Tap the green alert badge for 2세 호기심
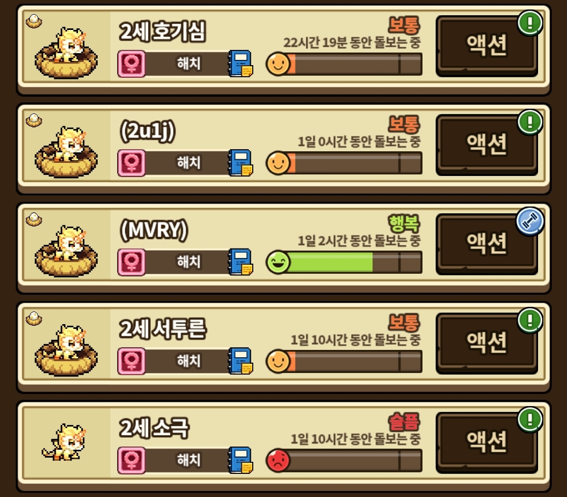 point(530,23)
